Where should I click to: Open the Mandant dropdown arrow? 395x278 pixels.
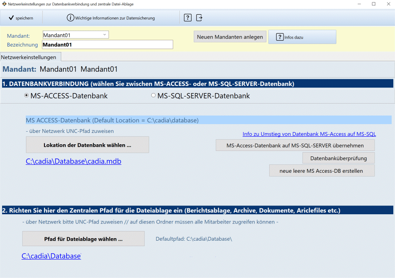click(104, 35)
